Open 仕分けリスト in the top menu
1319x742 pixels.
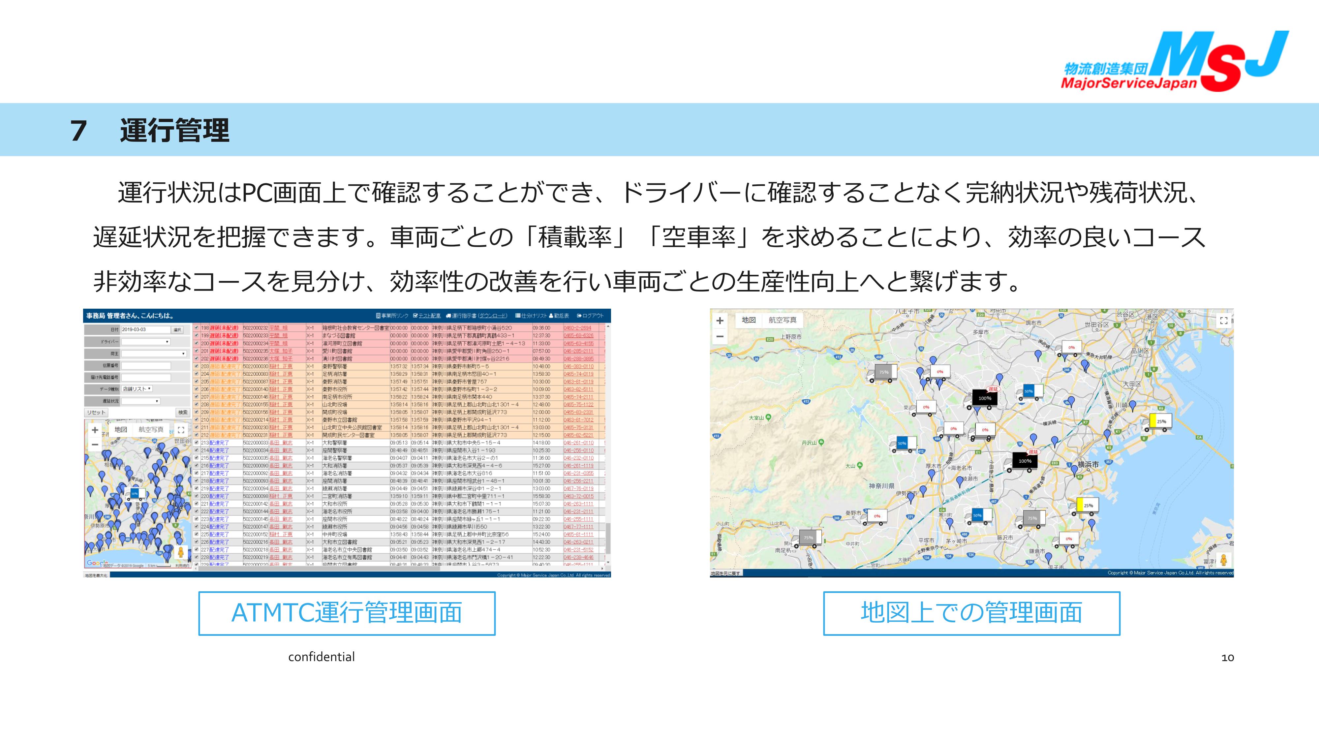click(531, 316)
